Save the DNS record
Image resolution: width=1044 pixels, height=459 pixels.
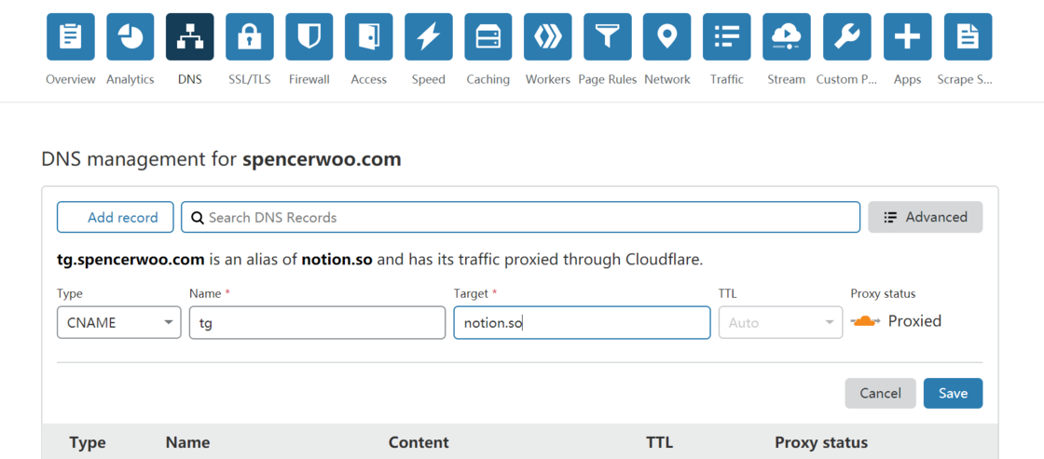pyautogui.click(x=953, y=393)
